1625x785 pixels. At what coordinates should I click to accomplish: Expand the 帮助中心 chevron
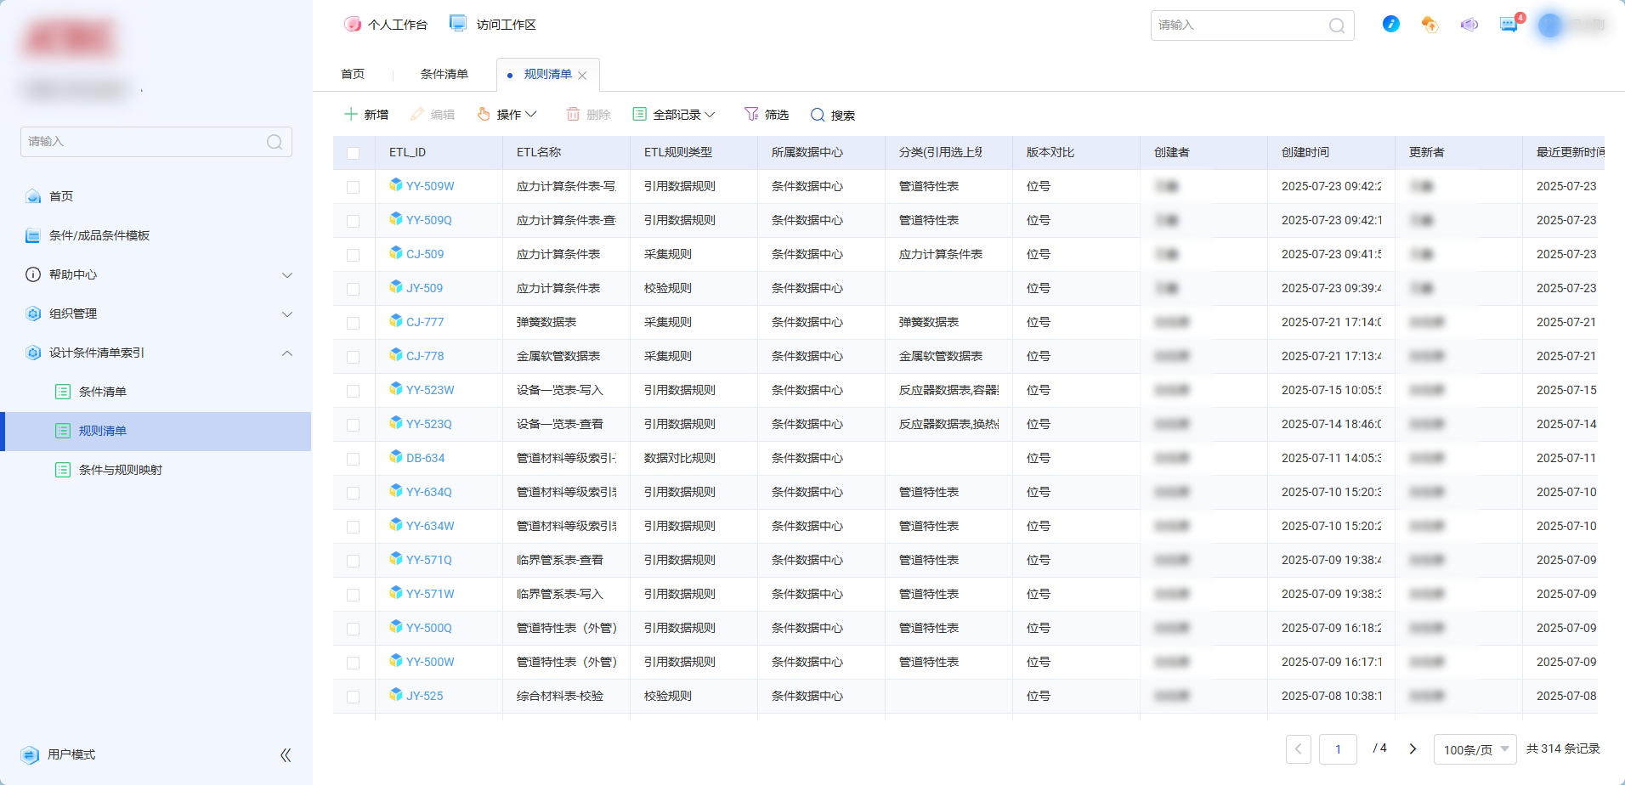coord(287,275)
